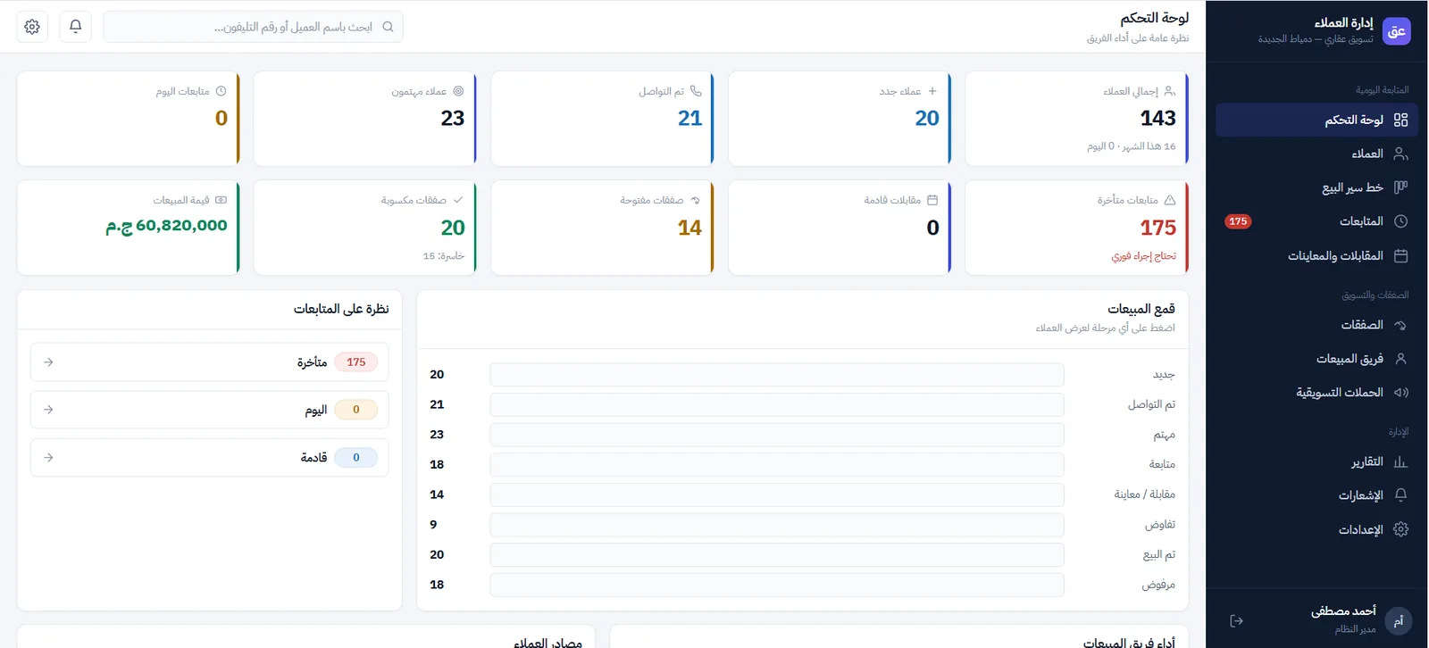Click the المقابلات والمعاينات calendar icon
This screenshot has height=648, width=1429.
1400,256
